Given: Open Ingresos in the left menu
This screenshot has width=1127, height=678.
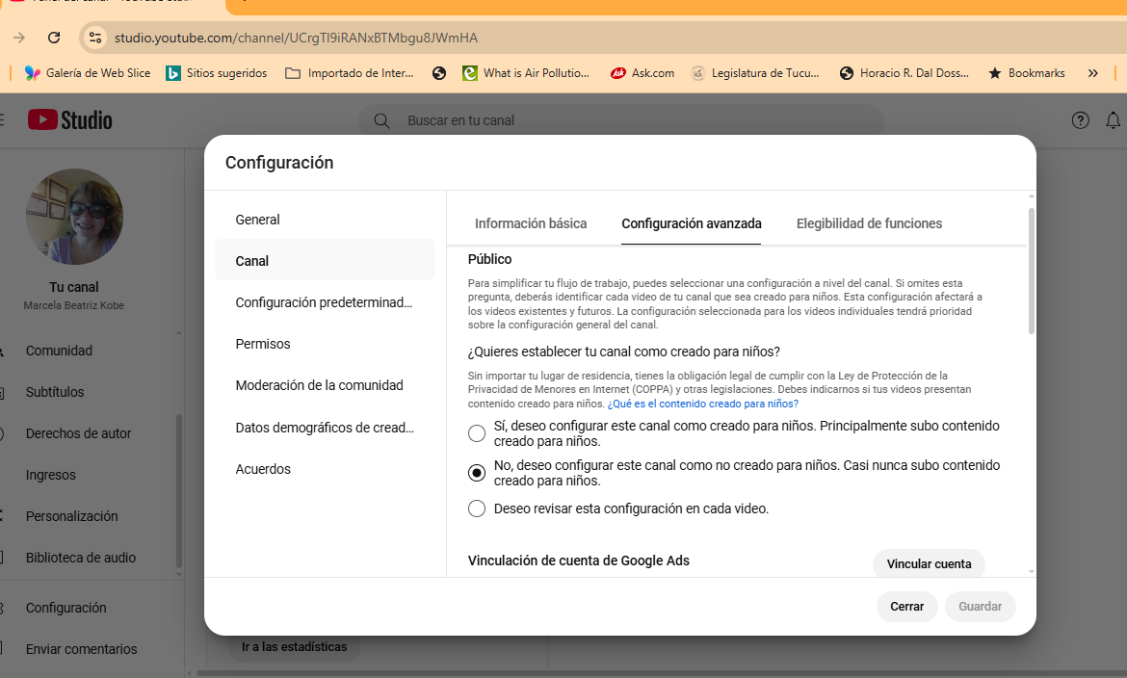Looking at the screenshot, I should point(50,475).
